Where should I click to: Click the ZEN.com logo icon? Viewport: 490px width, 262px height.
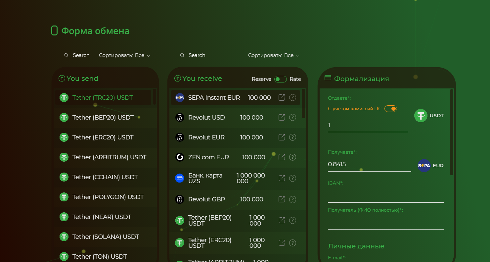coord(180,157)
